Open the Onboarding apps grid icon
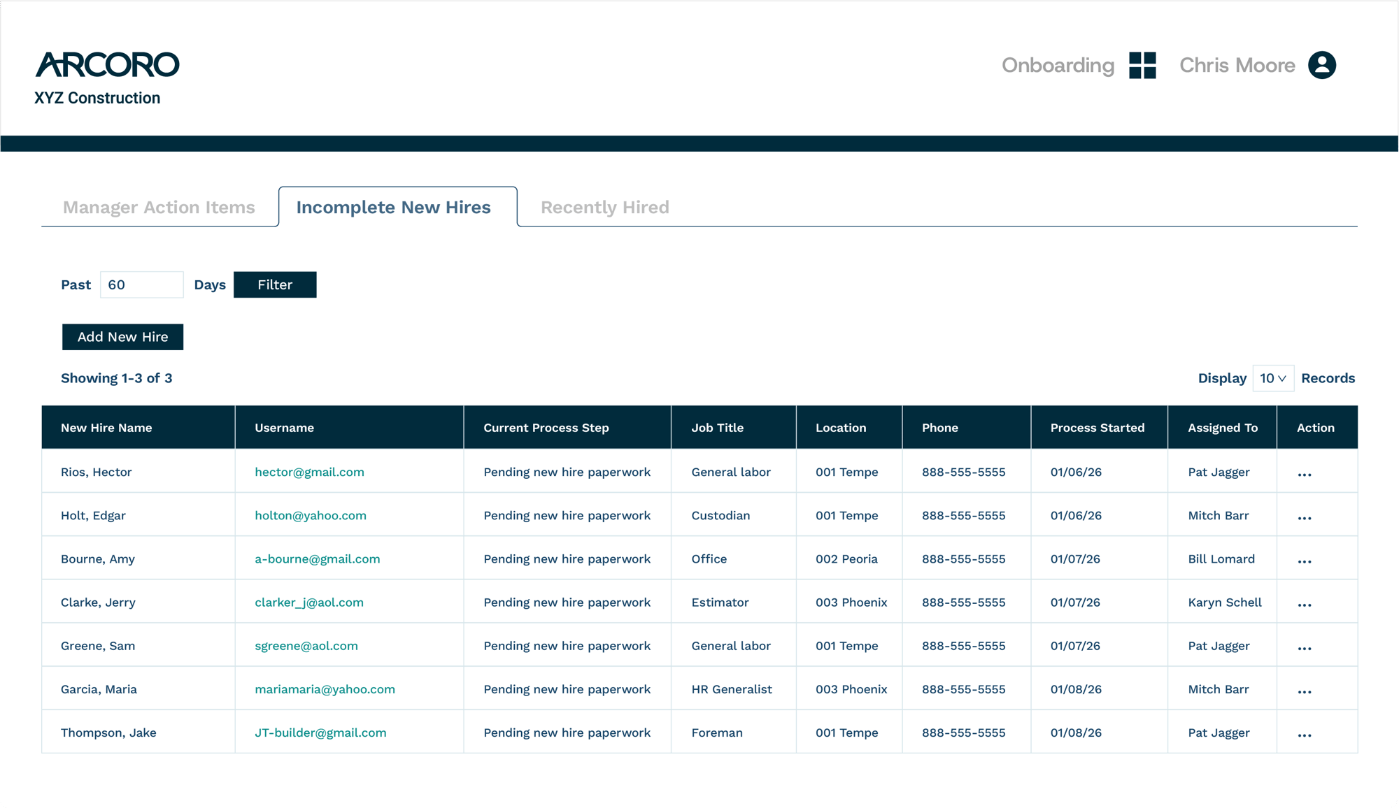 tap(1142, 65)
